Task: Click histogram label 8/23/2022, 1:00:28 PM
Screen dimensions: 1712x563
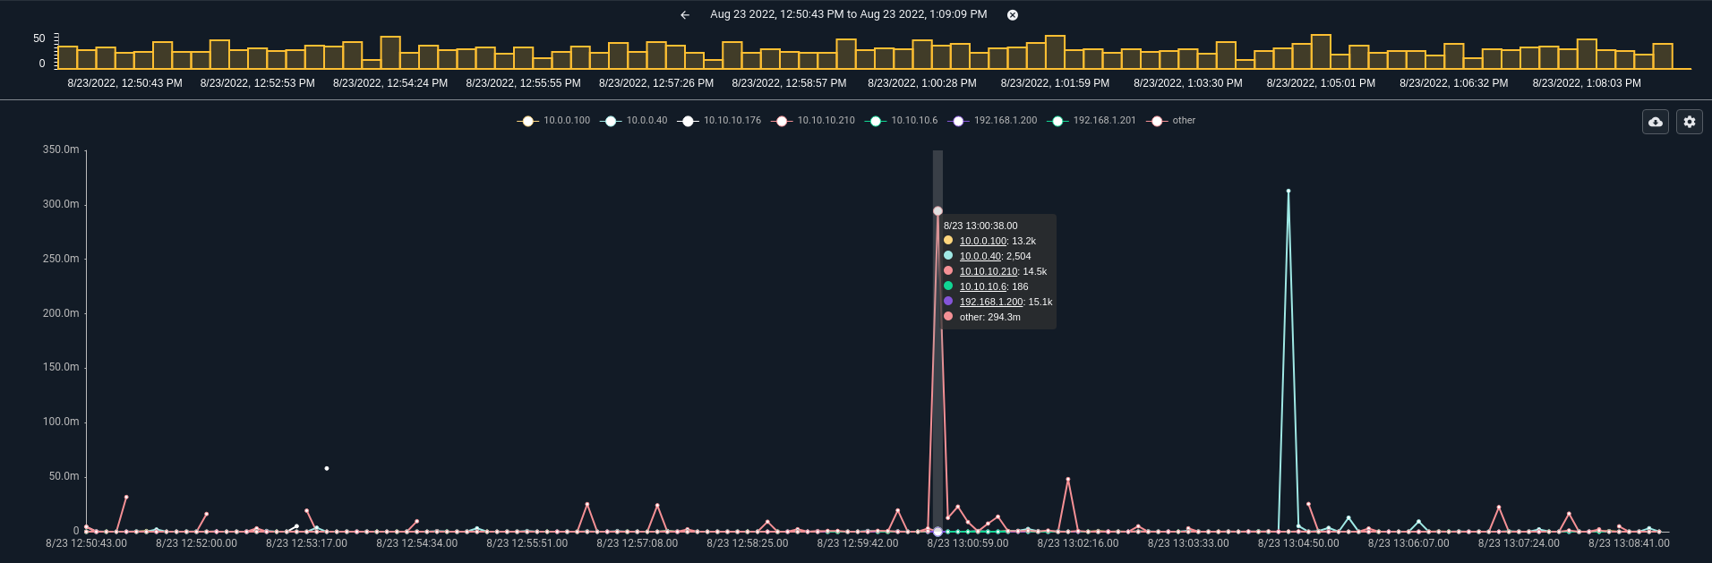Action: pos(922,83)
